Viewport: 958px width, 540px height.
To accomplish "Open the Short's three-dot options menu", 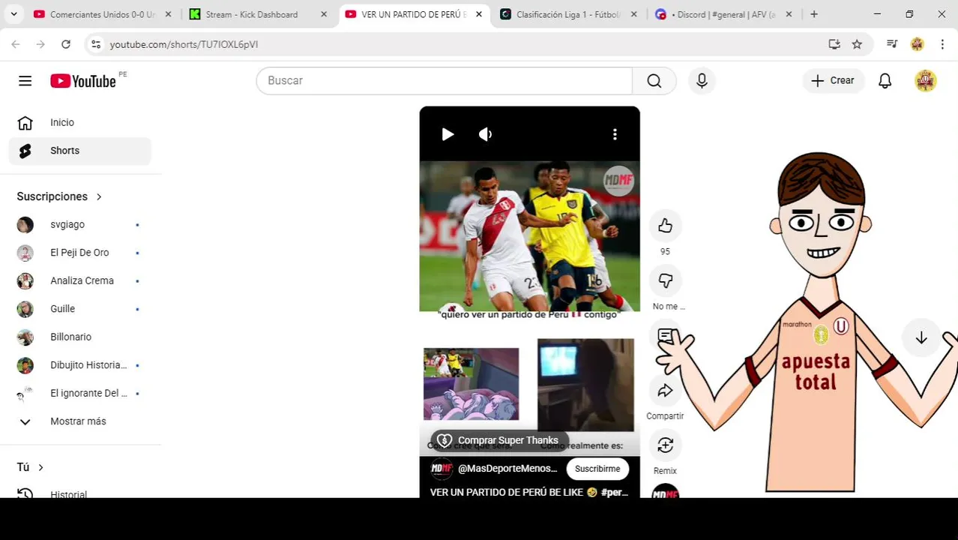I will (x=615, y=134).
